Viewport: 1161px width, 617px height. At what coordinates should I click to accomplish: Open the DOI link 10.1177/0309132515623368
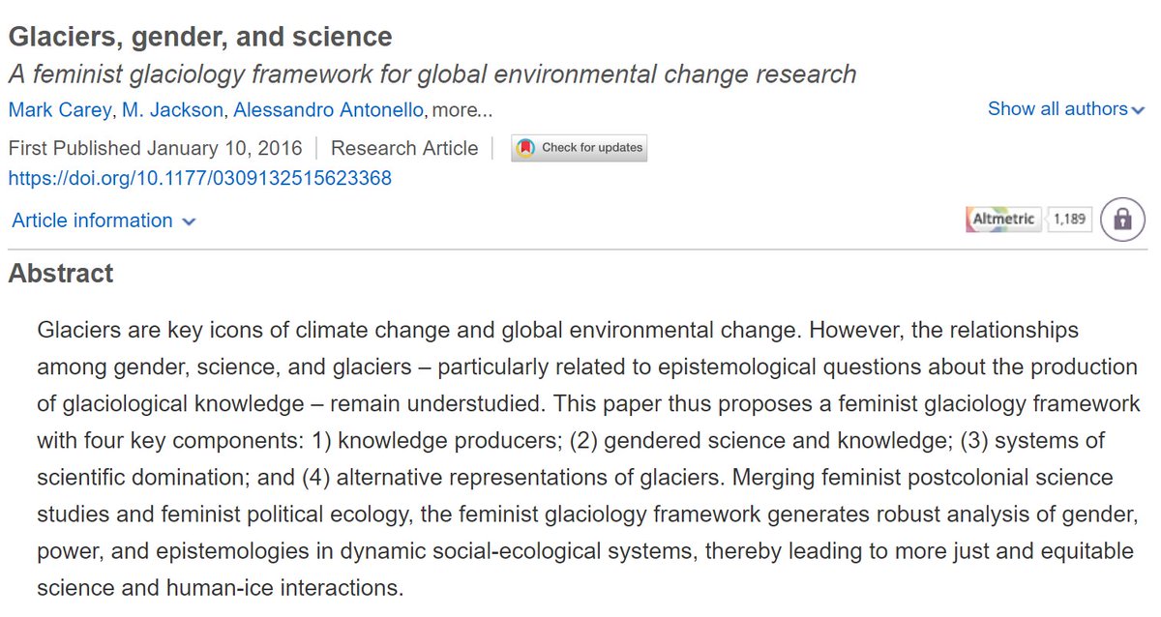point(199,179)
